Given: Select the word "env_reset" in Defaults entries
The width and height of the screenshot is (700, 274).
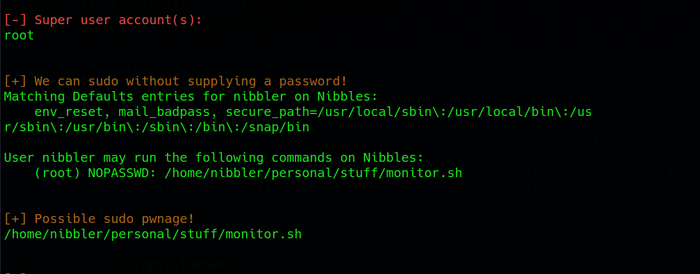Looking at the screenshot, I should point(71,112).
